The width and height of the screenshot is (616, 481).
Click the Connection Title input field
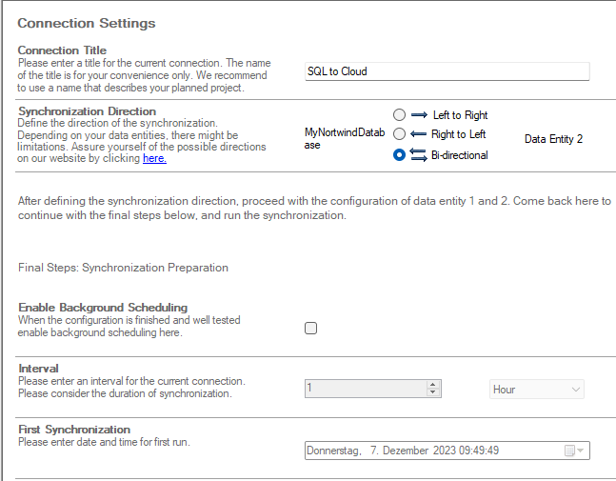click(447, 71)
